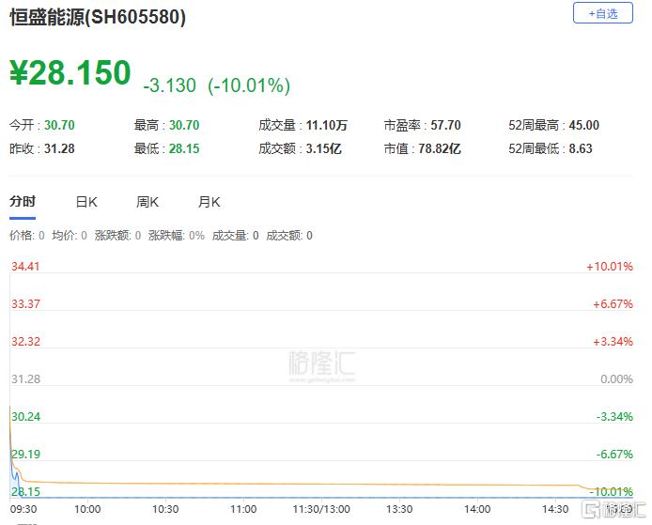Click the 成交量 value 11.10万
The image size is (652, 525).
pyautogui.click(x=329, y=125)
